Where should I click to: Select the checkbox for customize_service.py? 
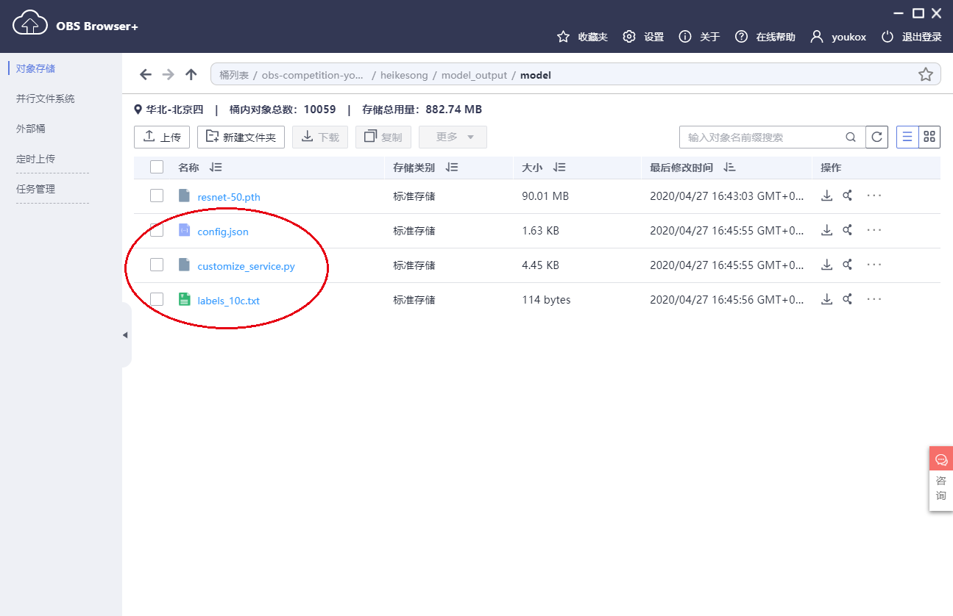coord(157,264)
